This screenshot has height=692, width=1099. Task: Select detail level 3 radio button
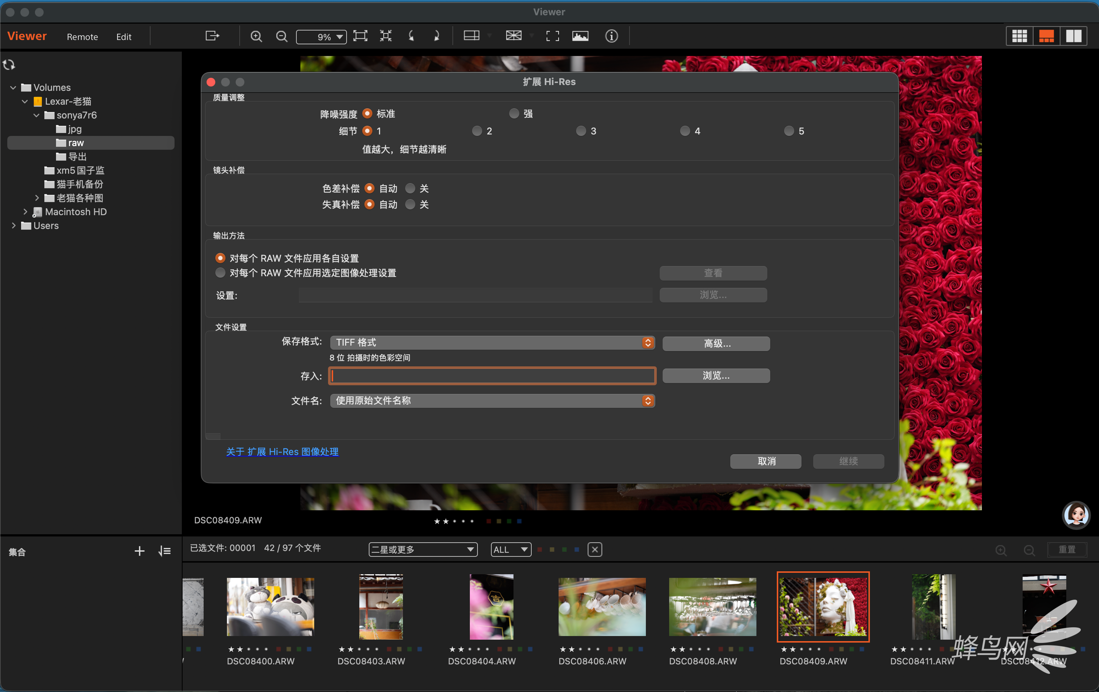581,131
